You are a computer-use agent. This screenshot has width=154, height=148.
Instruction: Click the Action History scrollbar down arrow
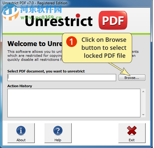click(143, 115)
